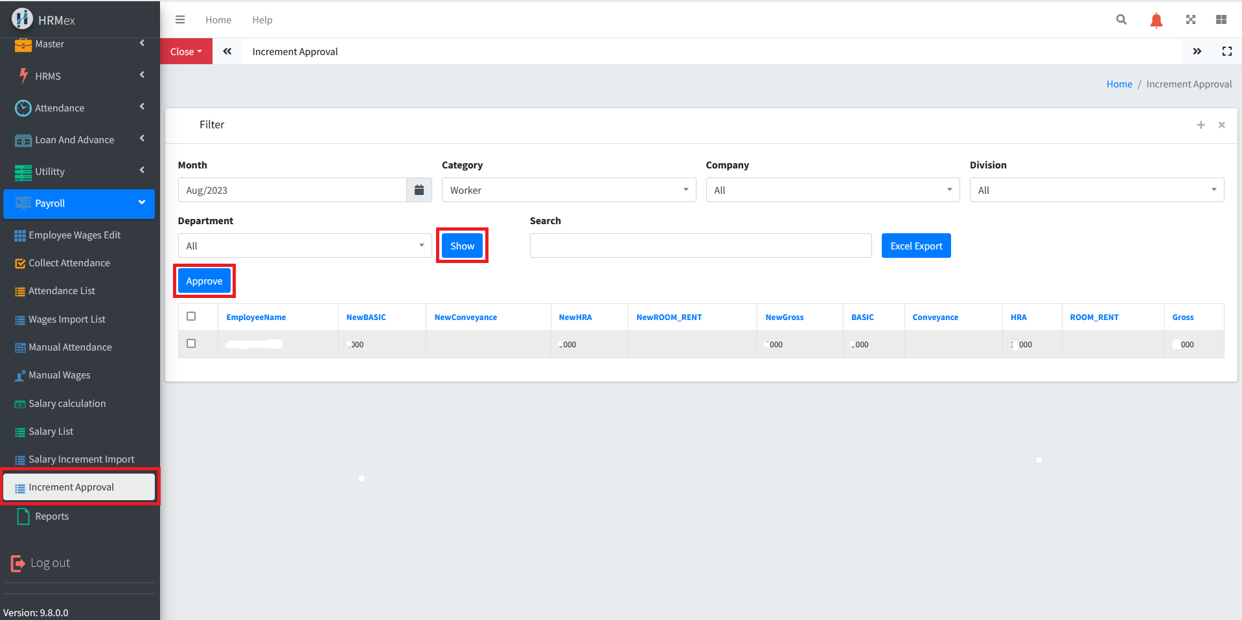Expand the Department dropdown
The width and height of the screenshot is (1242, 620).
click(305, 246)
